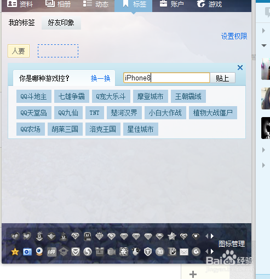The width and height of the screenshot is (270, 279).
Task: Click the empty dashed tag placeholder box
Action: (x=58, y=51)
